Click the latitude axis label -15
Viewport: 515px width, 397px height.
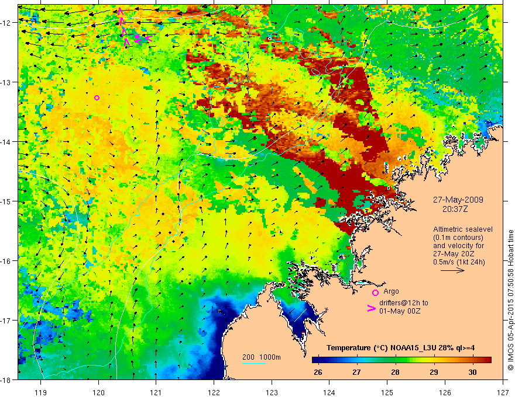[x=6, y=201]
